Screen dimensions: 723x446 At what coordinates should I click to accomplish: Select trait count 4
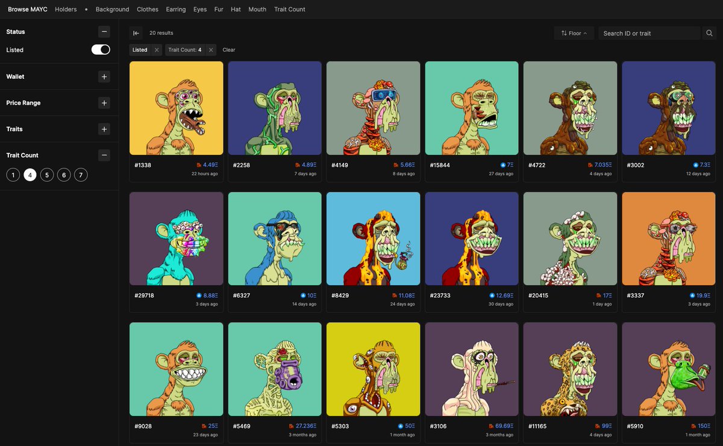point(30,175)
